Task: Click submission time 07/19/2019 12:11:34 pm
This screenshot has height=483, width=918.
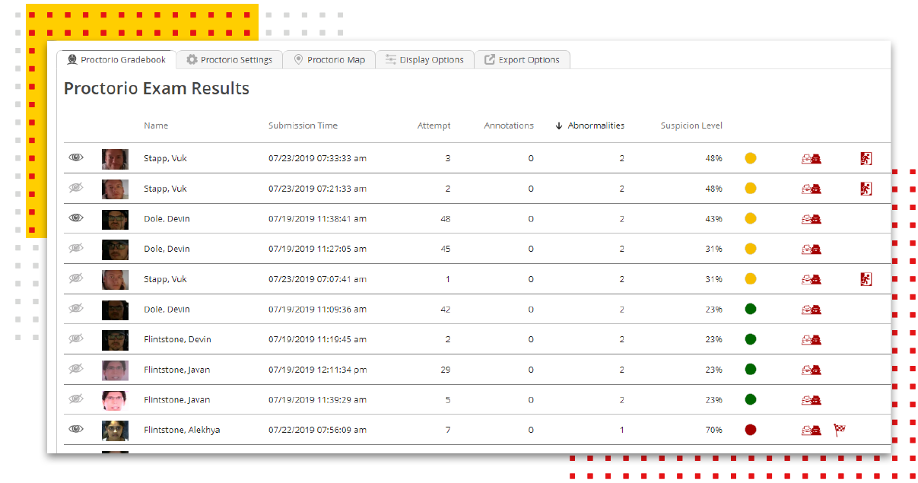Action: (317, 370)
